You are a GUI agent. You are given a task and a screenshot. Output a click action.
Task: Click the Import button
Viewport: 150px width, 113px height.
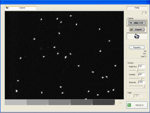click(137, 29)
